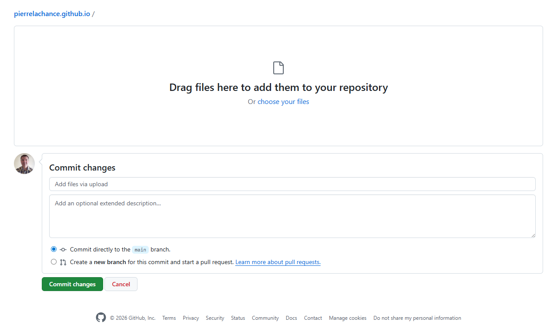Click the "main" branch name label
Image resolution: width=557 pixels, height=335 pixels.
[140, 250]
